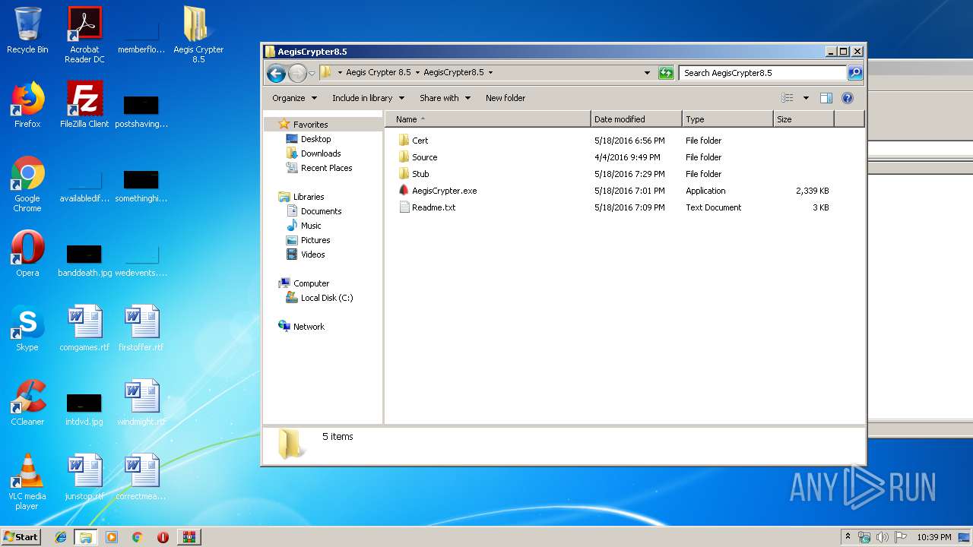The height and width of the screenshot is (547, 973).
Task: Select Favorites in navigation pane
Action: (x=310, y=125)
